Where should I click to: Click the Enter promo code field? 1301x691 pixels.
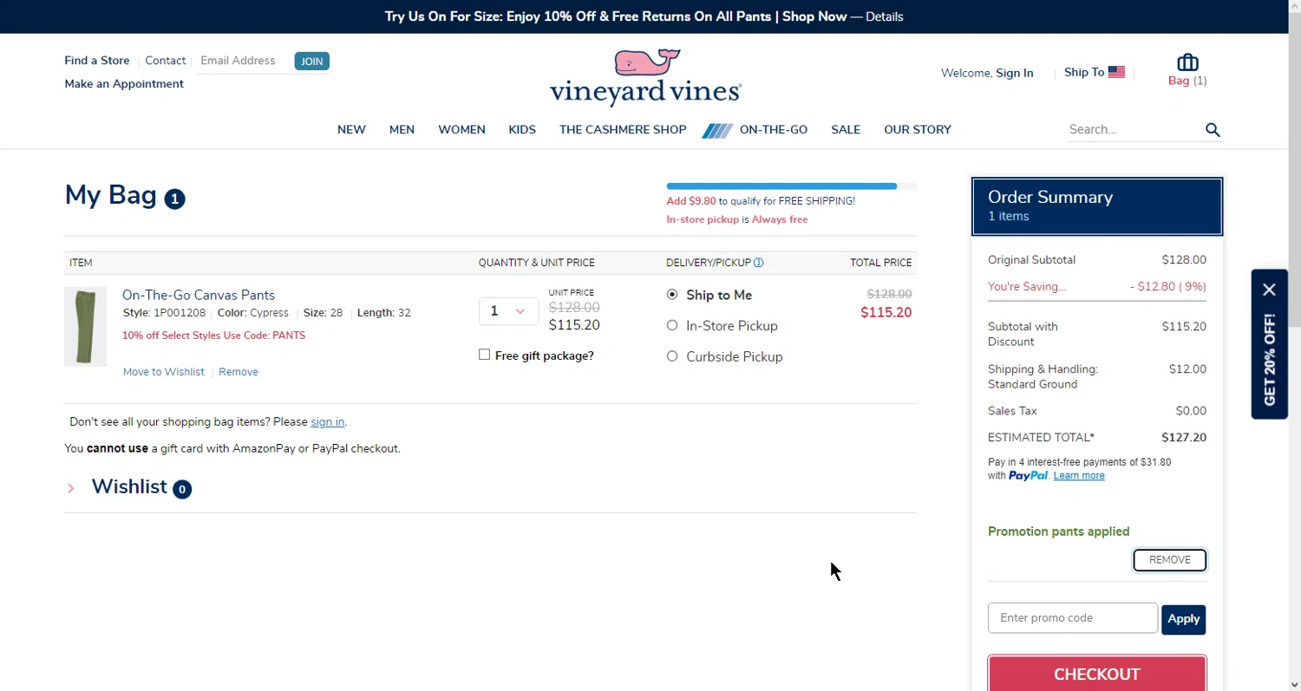(1073, 618)
